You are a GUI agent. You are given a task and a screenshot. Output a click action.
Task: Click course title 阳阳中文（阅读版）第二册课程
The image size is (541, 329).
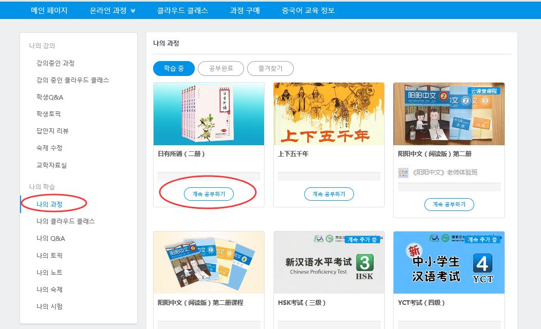click(x=200, y=303)
